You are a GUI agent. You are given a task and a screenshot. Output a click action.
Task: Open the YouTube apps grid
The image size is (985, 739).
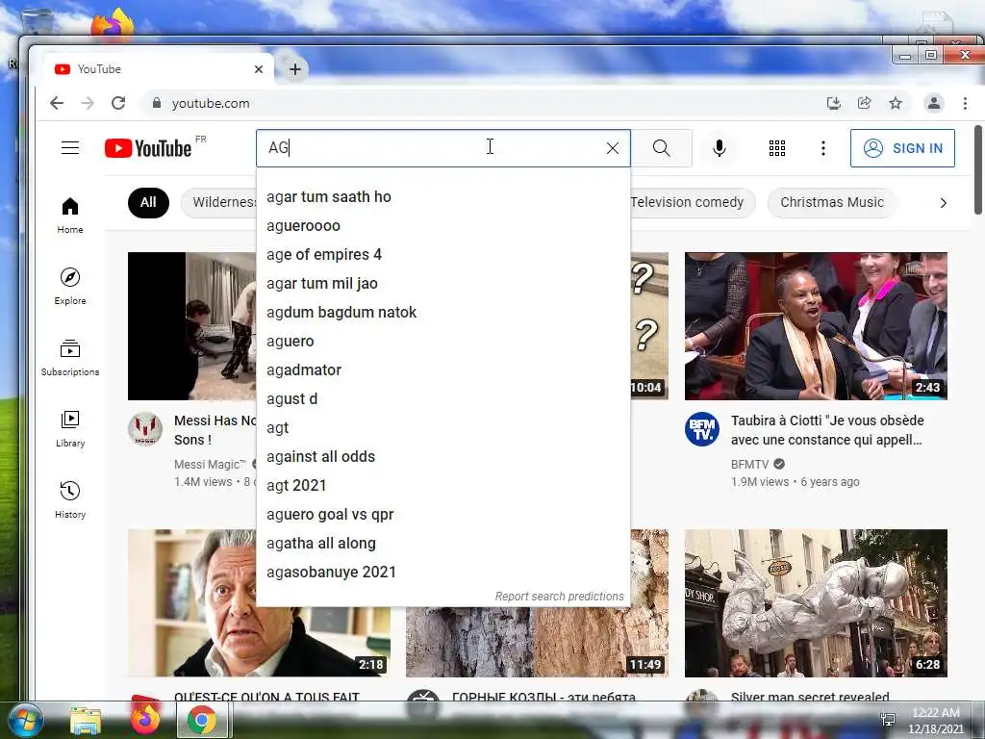(777, 148)
